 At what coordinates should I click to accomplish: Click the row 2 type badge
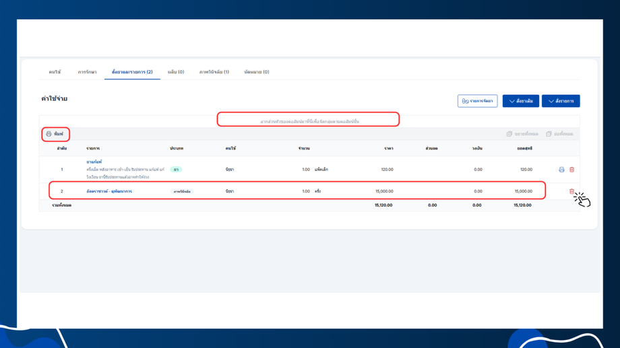tap(181, 192)
